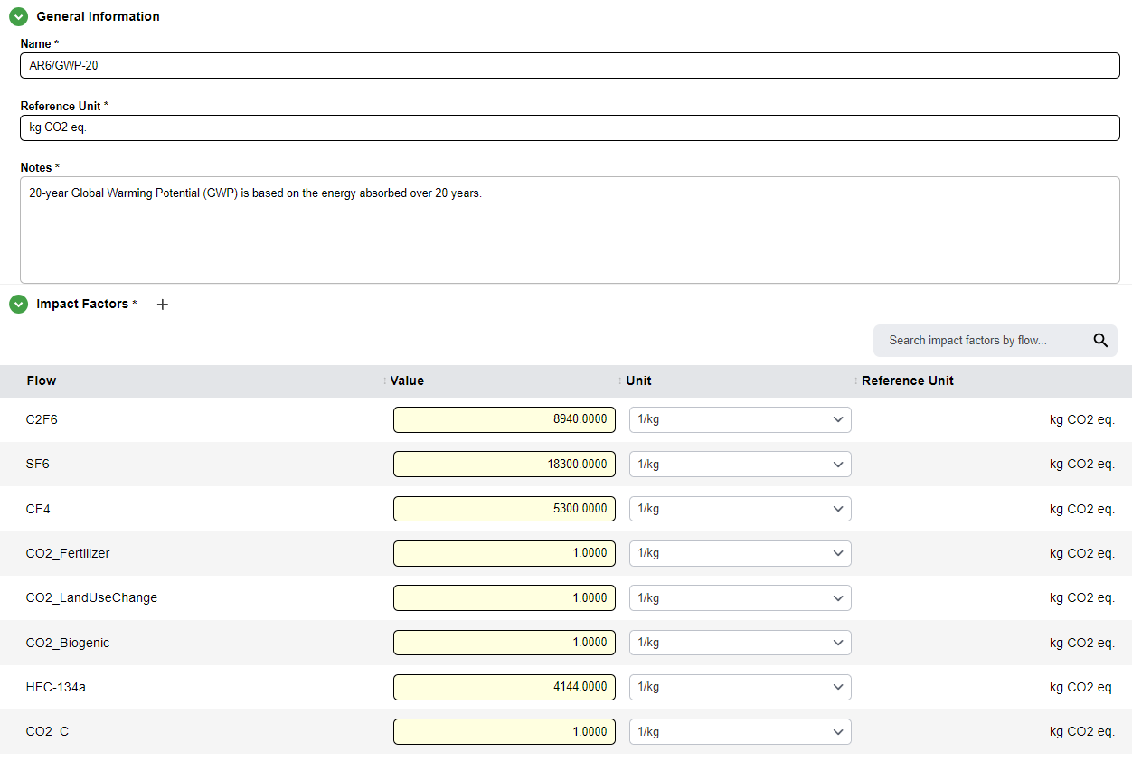Edit the CO2_C value field
Screen dimensions: 1132x761
pyautogui.click(x=505, y=731)
